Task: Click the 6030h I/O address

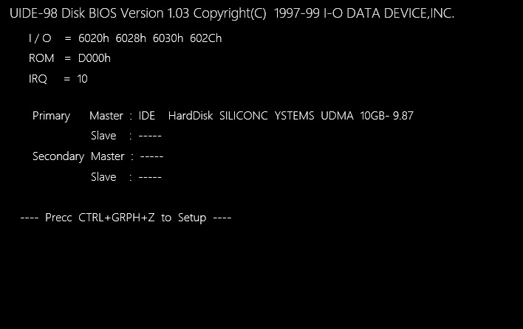Action: (168, 38)
